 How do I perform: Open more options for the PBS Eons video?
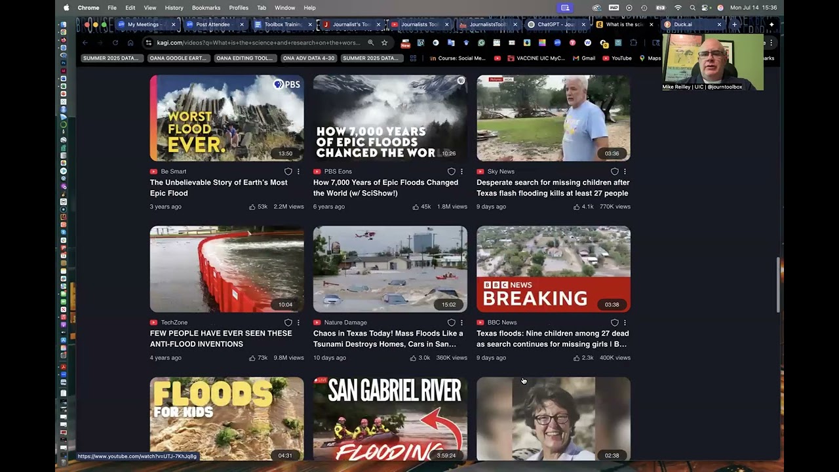coord(461,172)
